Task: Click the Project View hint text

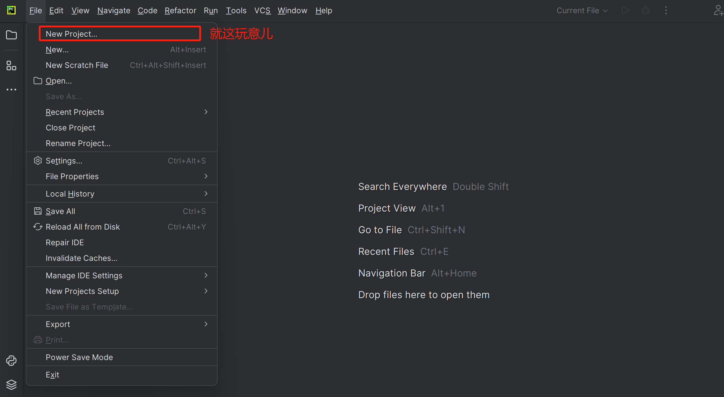Action: (387, 208)
